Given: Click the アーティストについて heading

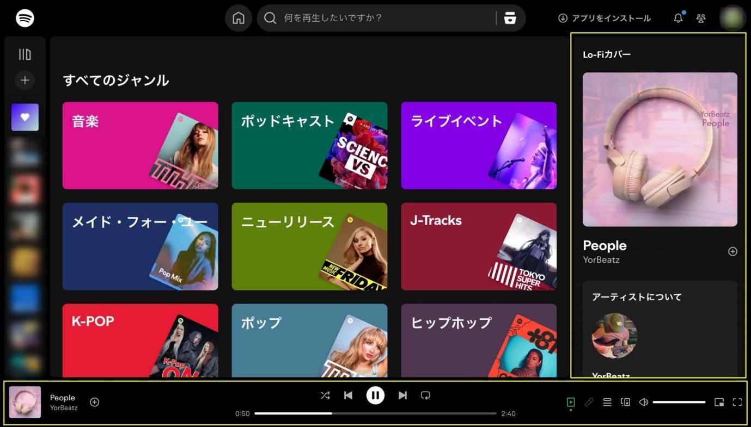Looking at the screenshot, I should [637, 297].
